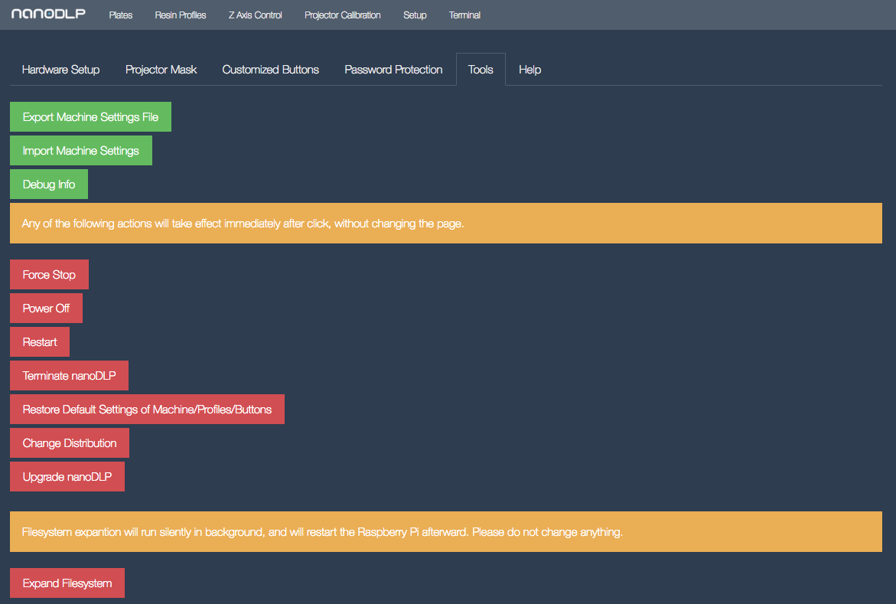Click the Filesystem expantion warning text
Image resolution: width=896 pixels, height=604 pixels.
(x=322, y=532)
